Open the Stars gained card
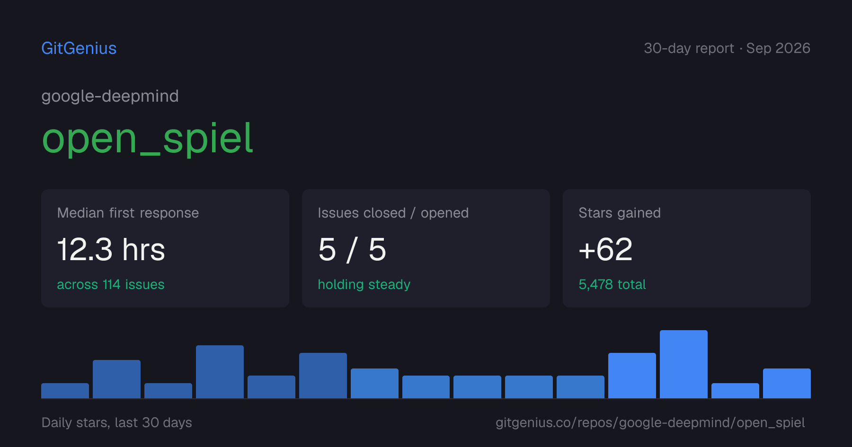This screenshot has height=447, width=852. point(687,248)
